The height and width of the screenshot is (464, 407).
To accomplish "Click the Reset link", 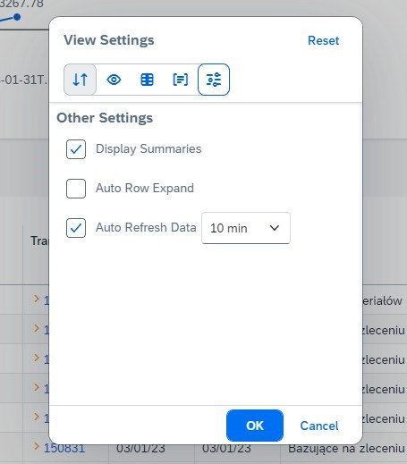I will [x=324, y=40].
